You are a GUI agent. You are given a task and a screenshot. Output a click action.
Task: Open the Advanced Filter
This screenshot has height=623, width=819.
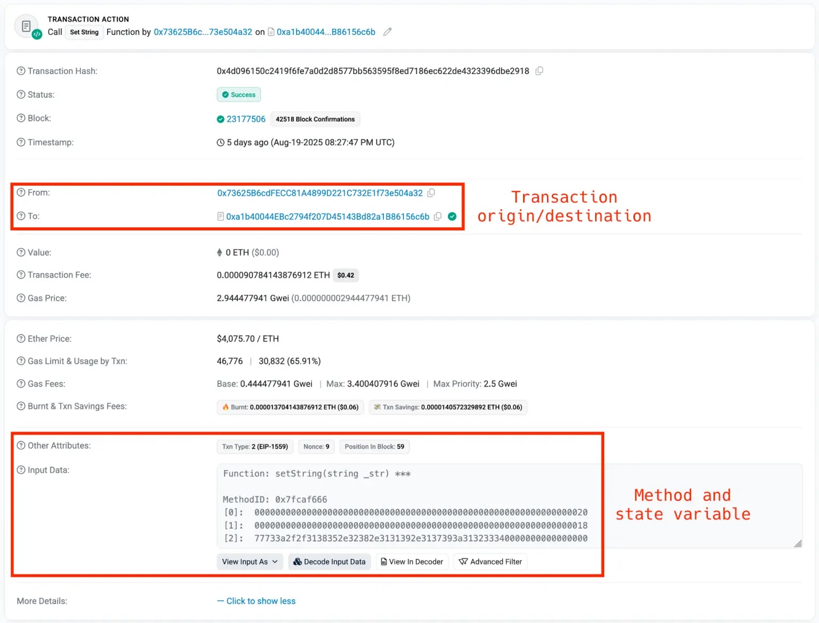(x=489, y=561)
